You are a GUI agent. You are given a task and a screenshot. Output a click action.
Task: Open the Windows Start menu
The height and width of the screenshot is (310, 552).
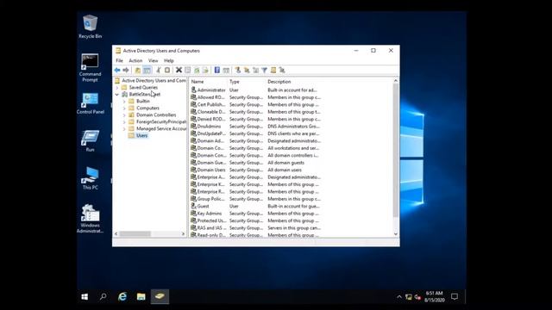click(x=85, y=296)
